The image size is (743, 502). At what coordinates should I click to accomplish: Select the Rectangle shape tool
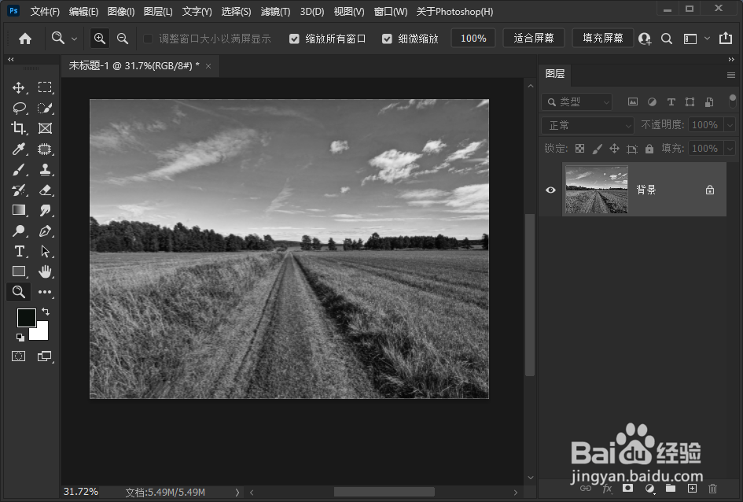19,271
